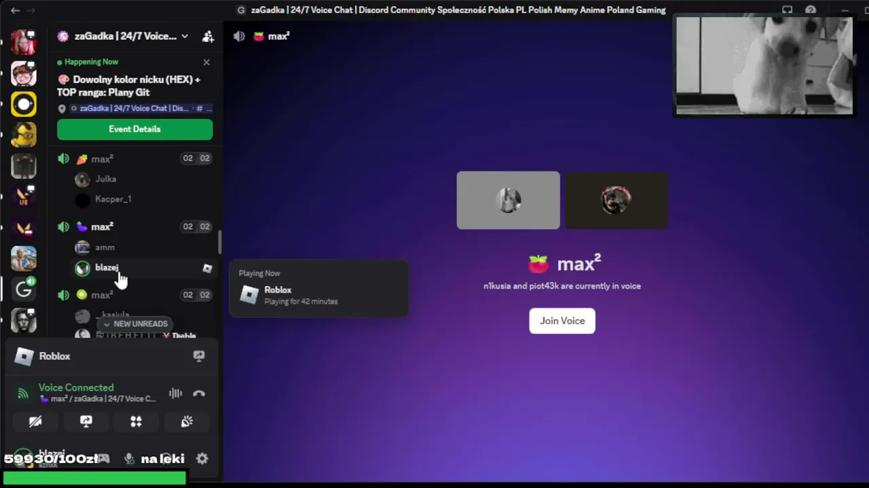Open the yellow circle logo server
The height and width of the screenshot is (488, 869).
[24, 104]
